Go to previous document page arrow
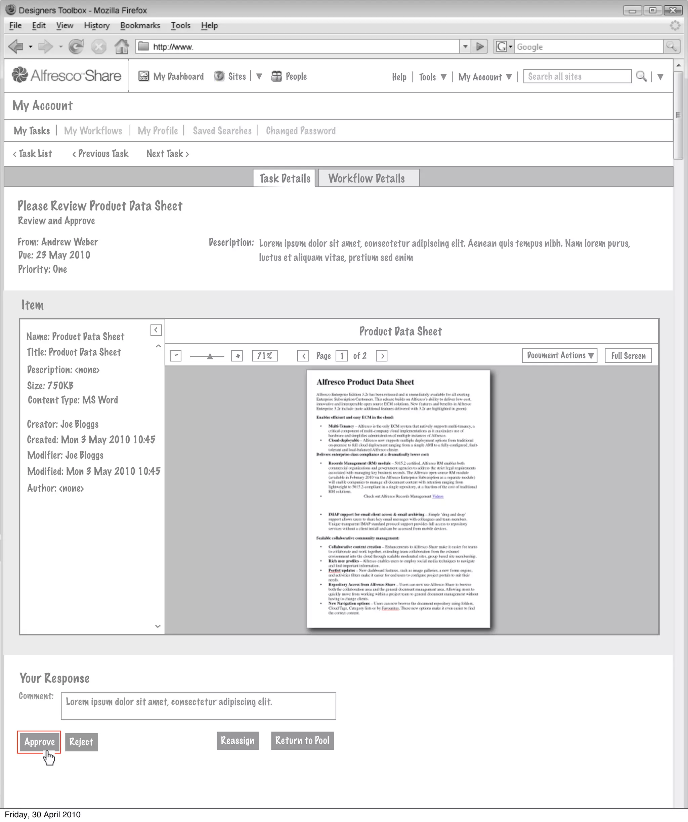 [x=303, y=355]
